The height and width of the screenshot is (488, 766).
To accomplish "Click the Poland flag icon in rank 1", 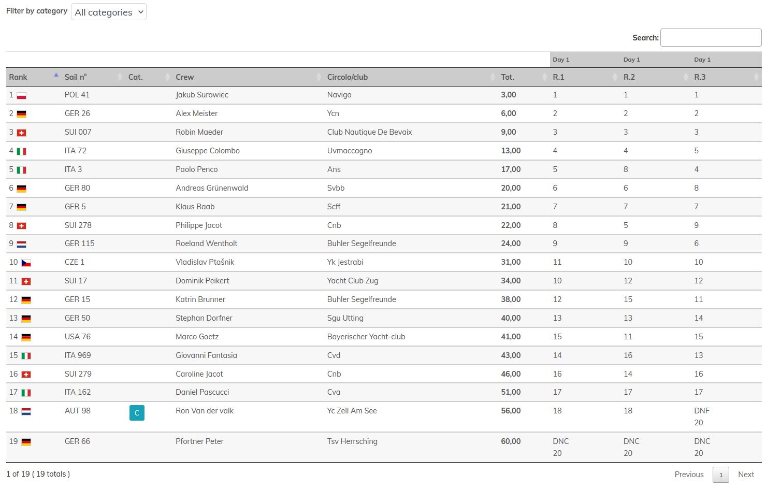I will [21, 96].
